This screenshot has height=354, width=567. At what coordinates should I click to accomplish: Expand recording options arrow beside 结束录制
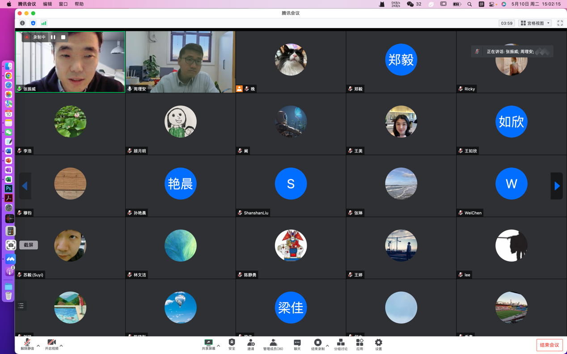pyautogui.click(x=327, y=346)
